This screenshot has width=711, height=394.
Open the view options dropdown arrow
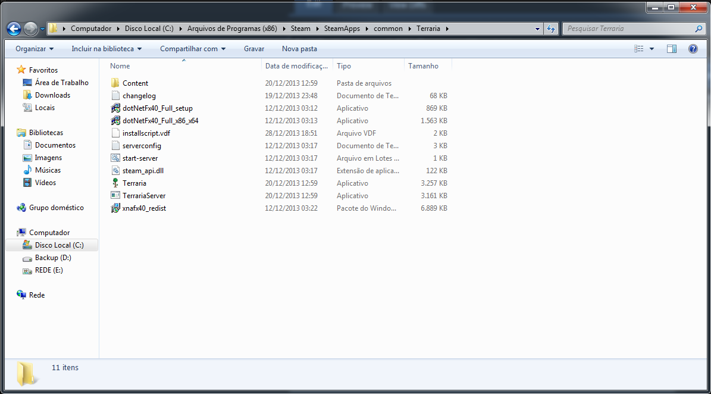pos(652,49)
